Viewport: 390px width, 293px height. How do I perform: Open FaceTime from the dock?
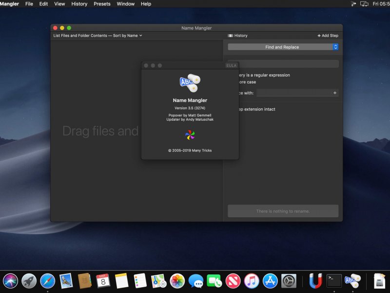pos(214,281)
